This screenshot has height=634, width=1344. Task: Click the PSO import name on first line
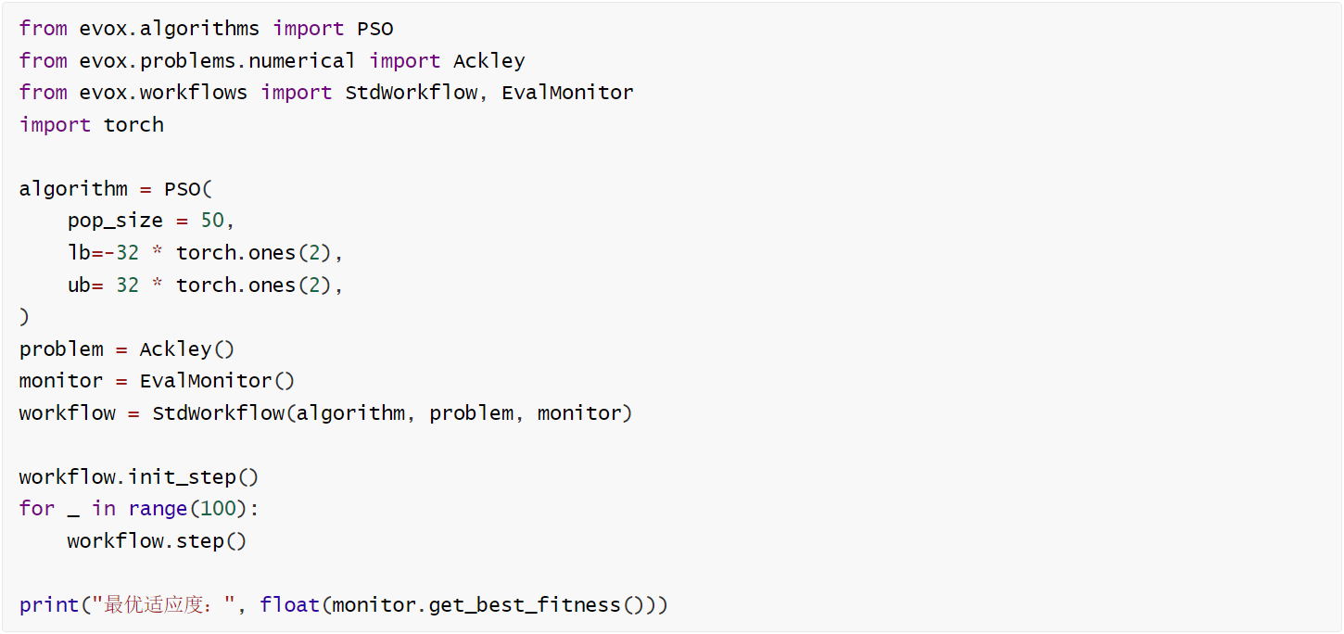click(375, 29)
